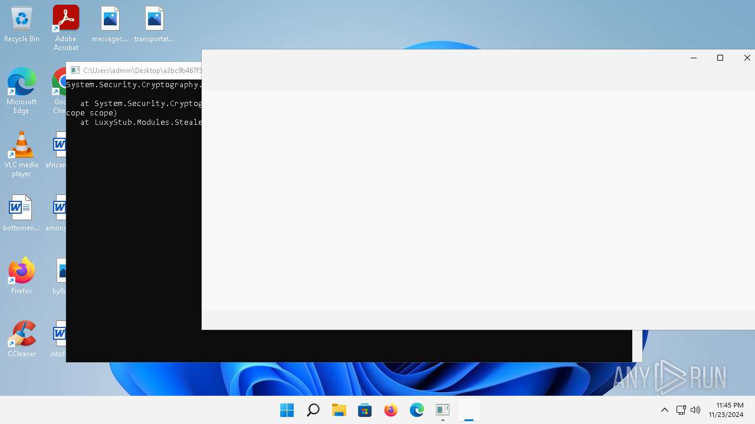
Task: Click the System.Security.Cryptography line in console
Action: click(x=134, y=85)
